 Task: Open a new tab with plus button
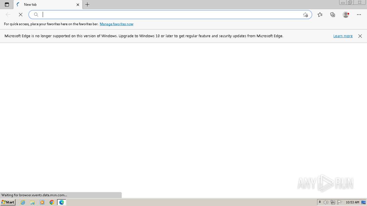click(87, 5)
